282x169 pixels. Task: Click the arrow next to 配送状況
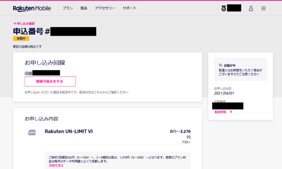(x=231, y=112)
